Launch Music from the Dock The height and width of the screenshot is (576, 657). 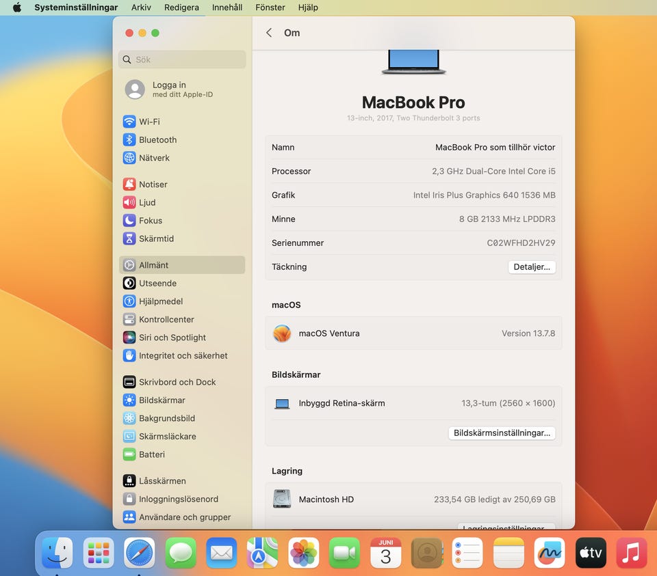(x=632, y=553)
